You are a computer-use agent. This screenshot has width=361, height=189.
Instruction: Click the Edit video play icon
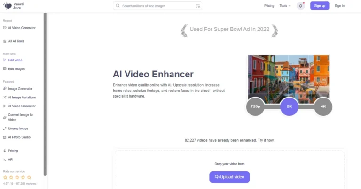coord(5,60)
